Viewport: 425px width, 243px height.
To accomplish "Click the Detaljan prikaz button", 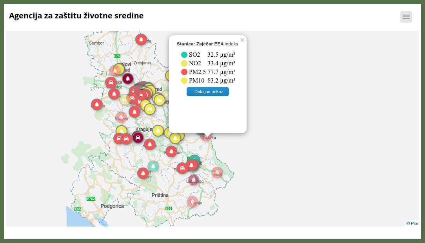I will coord(207,92).
